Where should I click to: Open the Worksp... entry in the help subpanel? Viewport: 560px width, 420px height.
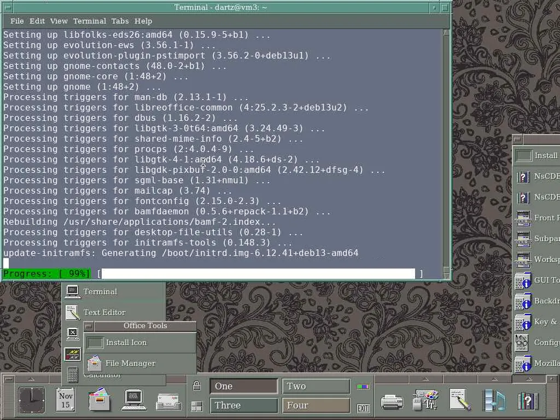(x=537, y=259)
